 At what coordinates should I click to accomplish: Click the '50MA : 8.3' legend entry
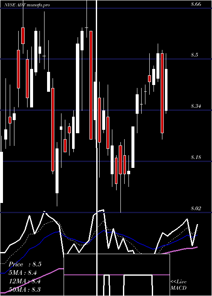click(x=25, y=290)
